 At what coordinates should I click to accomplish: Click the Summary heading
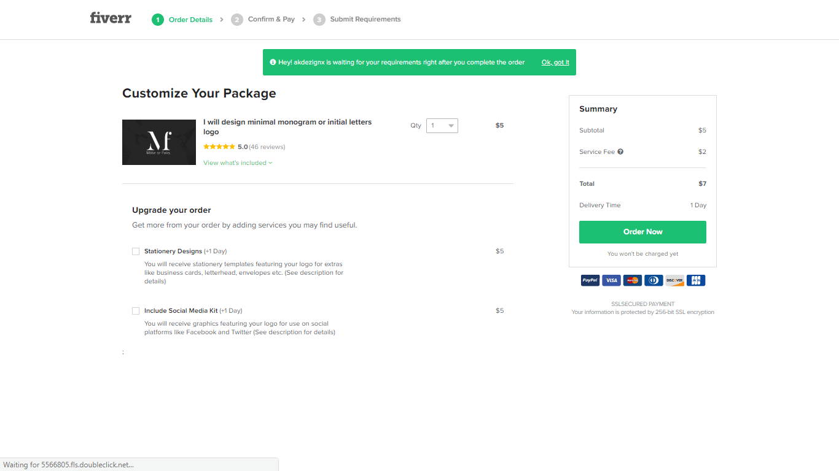click(598, 109)
